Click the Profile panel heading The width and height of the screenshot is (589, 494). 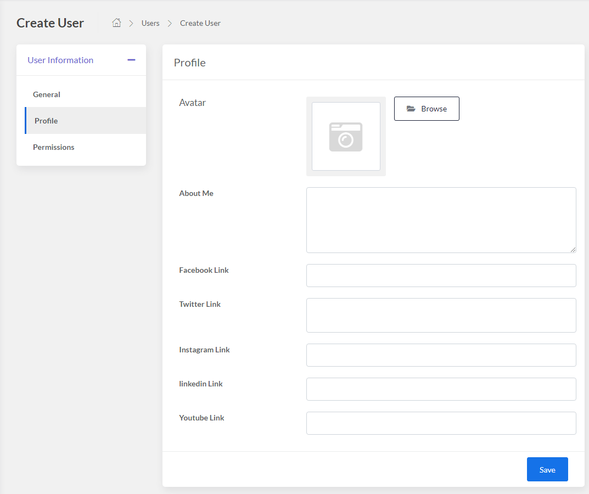(x=190, y=63)
